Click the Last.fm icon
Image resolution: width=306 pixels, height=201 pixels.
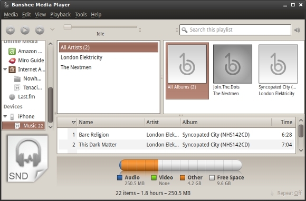pyautogui.click(x=12, y=97)
